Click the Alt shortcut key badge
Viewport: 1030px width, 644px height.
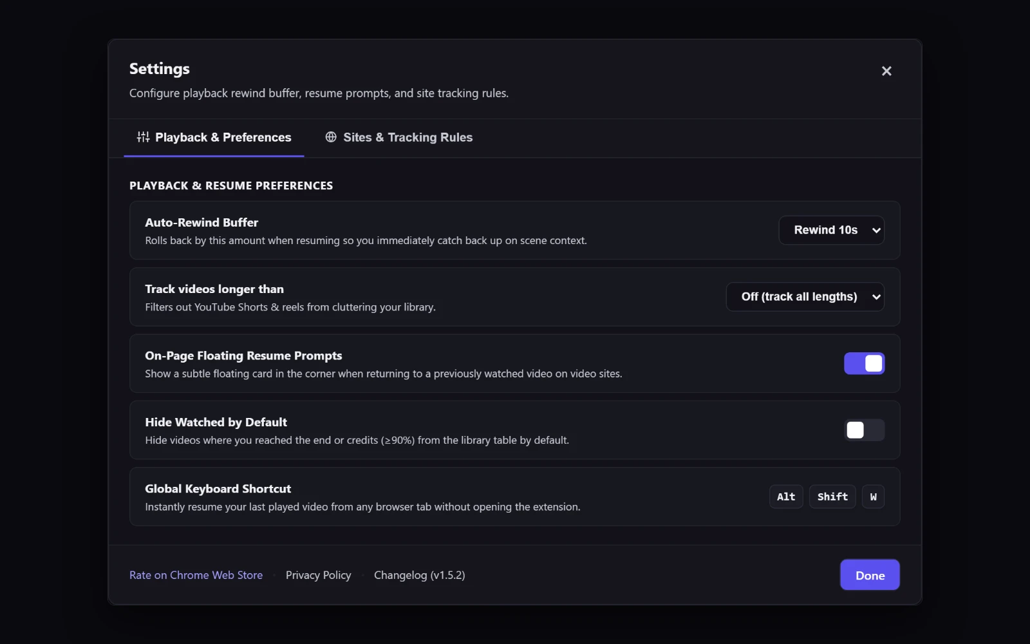tap(786, 497)
